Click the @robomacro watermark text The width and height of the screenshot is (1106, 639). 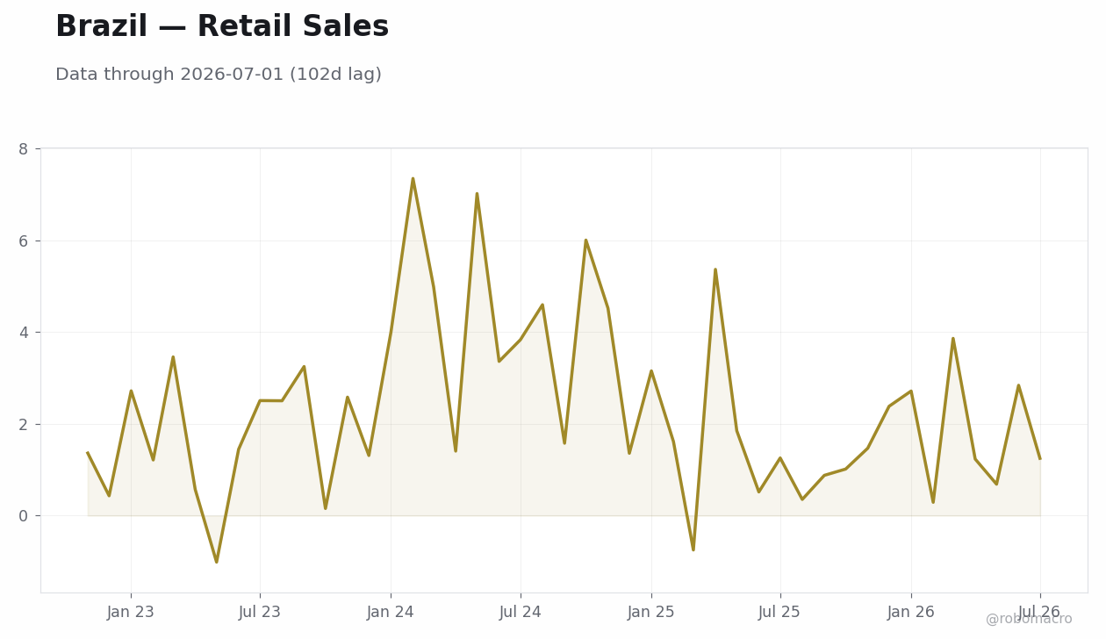pos(1029,619)
